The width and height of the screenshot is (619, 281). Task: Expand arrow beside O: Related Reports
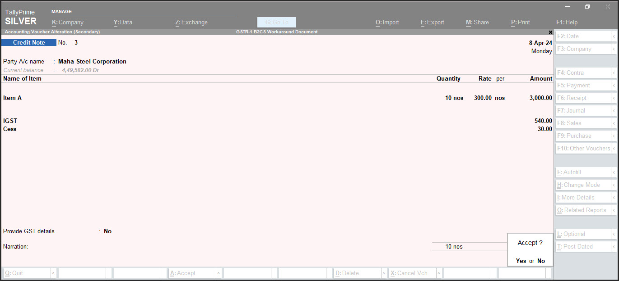(x=614, y=210)
